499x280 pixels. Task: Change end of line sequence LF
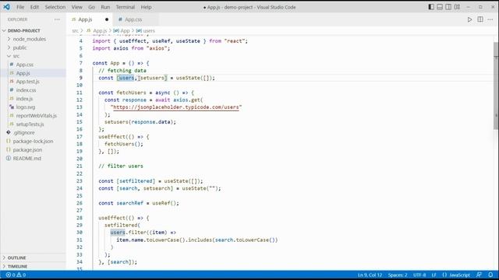coord(434,275)
